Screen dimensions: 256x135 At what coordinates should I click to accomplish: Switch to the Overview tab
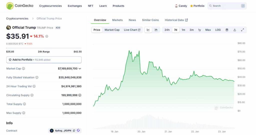click(x=100, y=20)
